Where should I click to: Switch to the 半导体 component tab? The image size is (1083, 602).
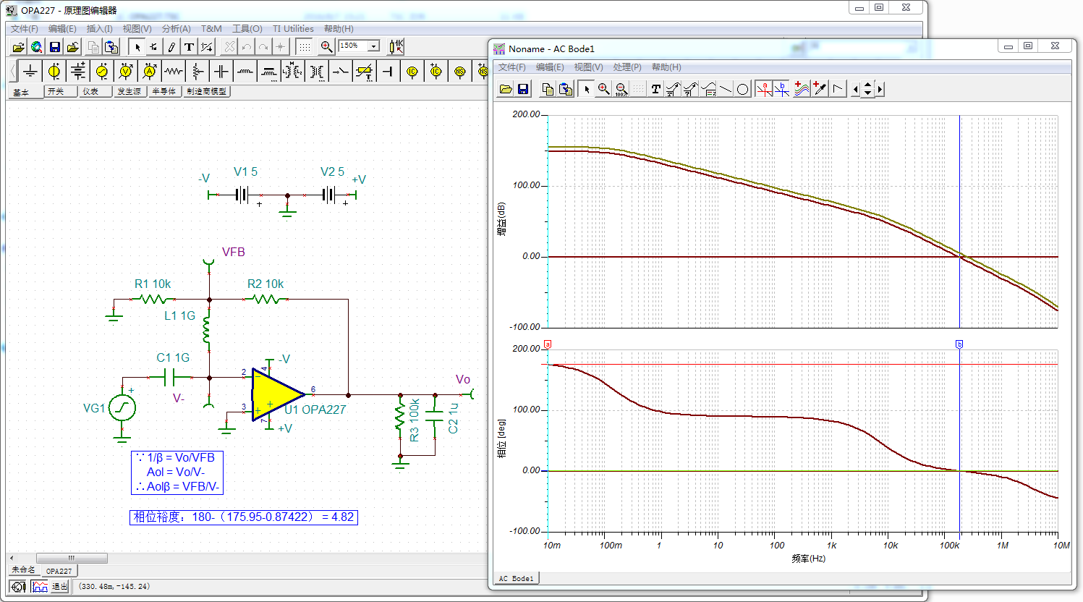point(164,92)
